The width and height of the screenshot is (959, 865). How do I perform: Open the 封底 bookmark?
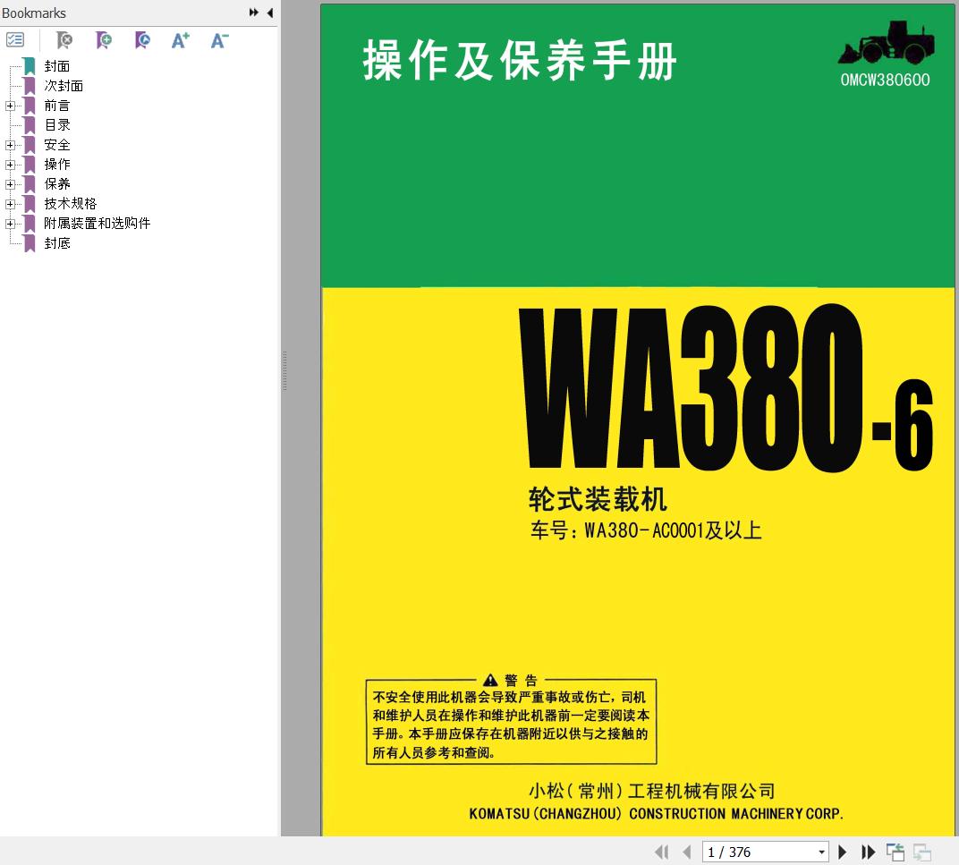point(57,242)
